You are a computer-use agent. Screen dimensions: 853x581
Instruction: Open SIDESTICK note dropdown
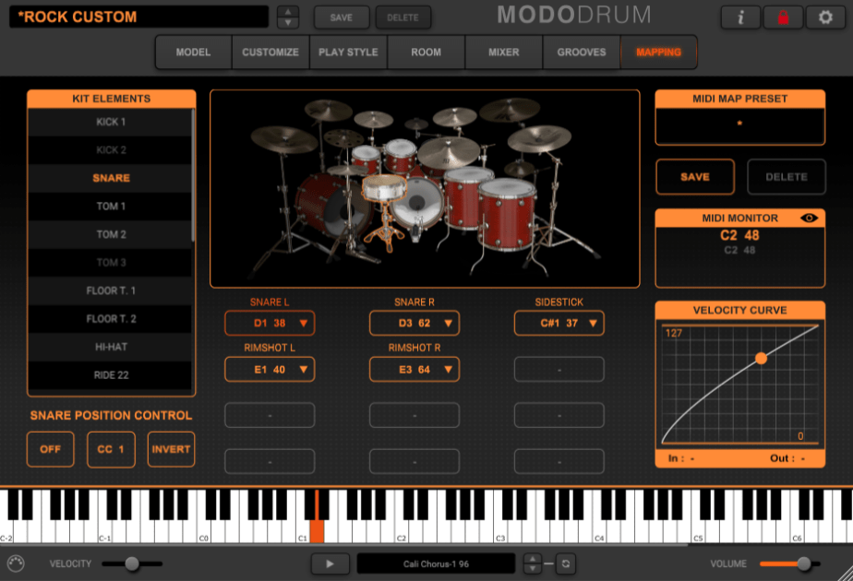559,323
